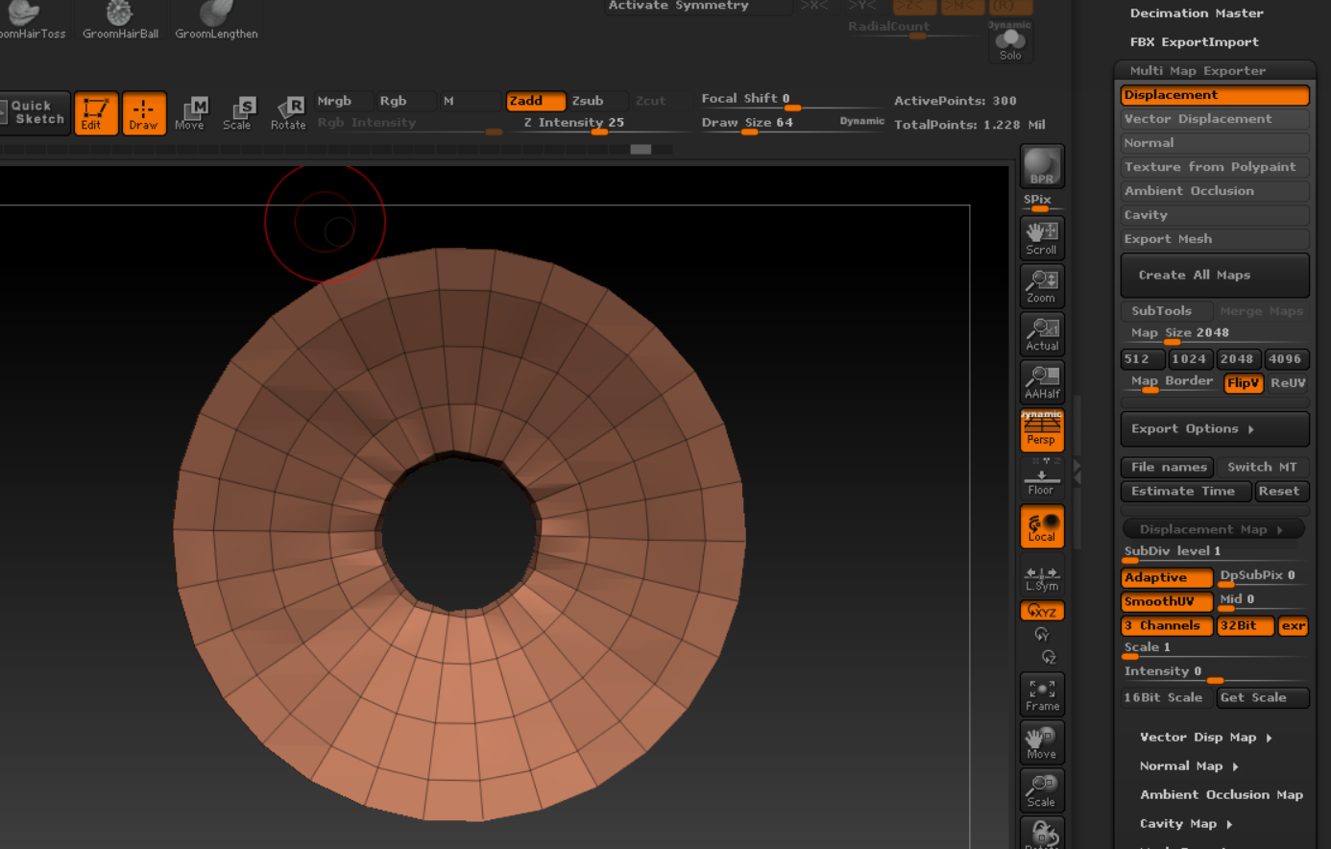This screenshot has width=1331, height=849.
Task: Toggle Adaptive displacement mode
Action: click(x=1167, y=577)
